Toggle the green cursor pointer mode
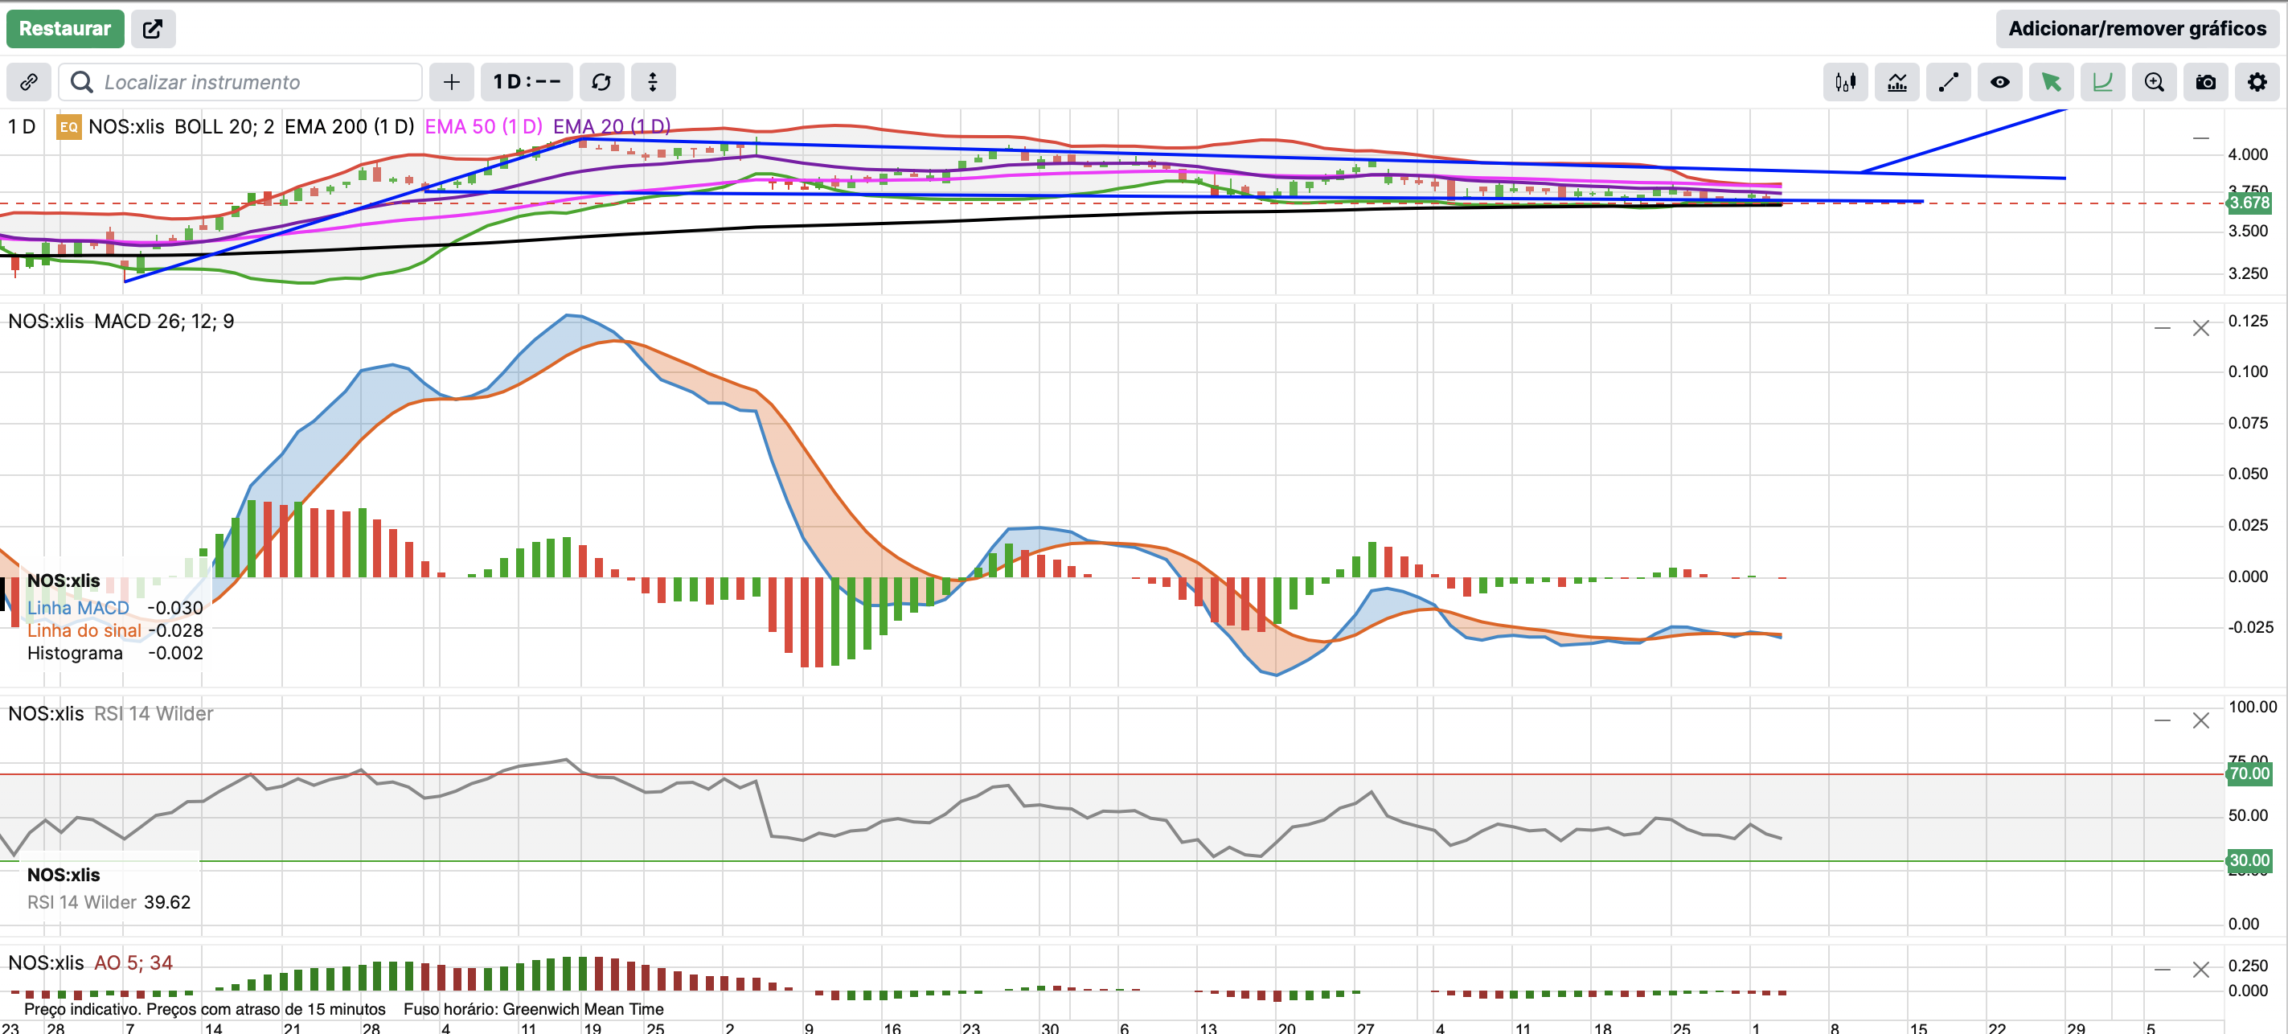The height and width of the screenshot is (1034, 2288). pos(2051,83)
